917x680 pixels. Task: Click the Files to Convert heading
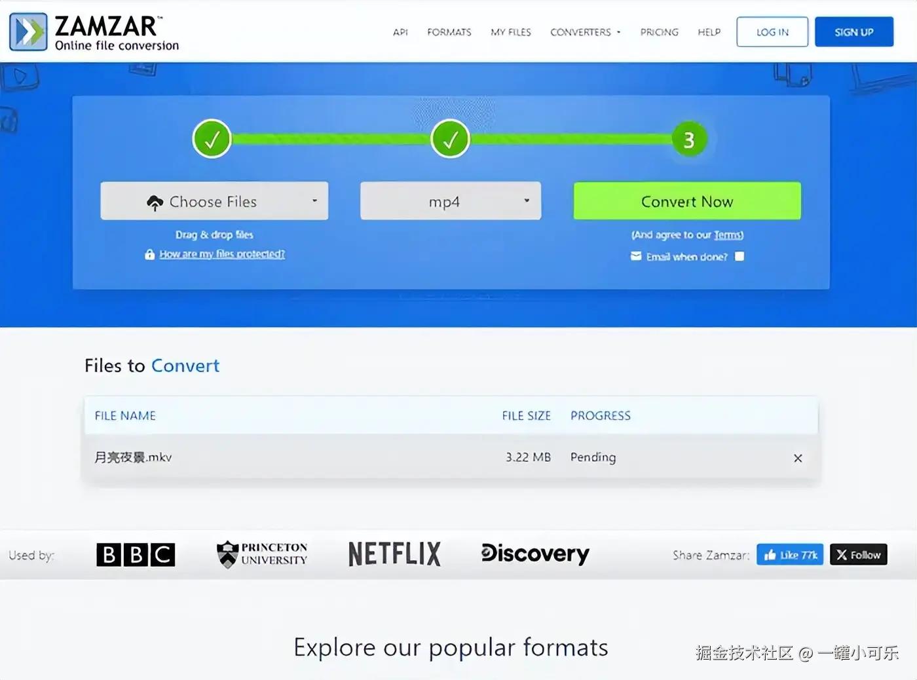[152, 366]
